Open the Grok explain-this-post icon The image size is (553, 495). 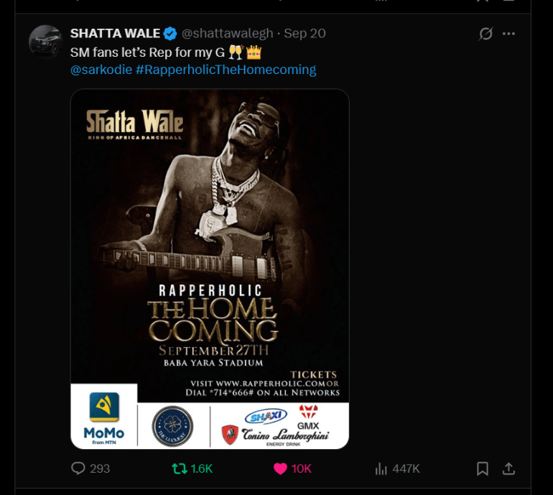click(x=485, y=34)
